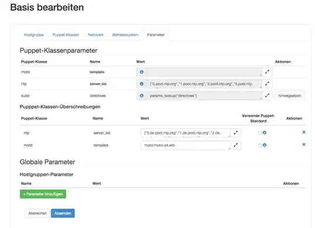Click the 'Globale Parameter' heading
This screenshot has height=228, width=315.
click(x=47, y=162)
